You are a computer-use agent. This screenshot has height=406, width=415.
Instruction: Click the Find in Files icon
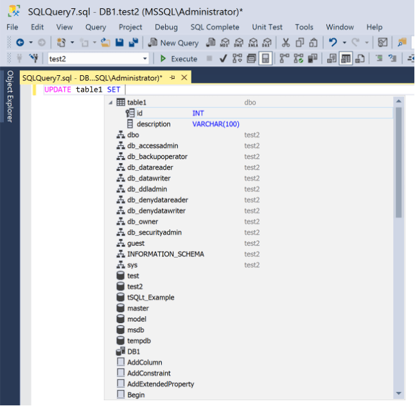(x=402, y=42)
